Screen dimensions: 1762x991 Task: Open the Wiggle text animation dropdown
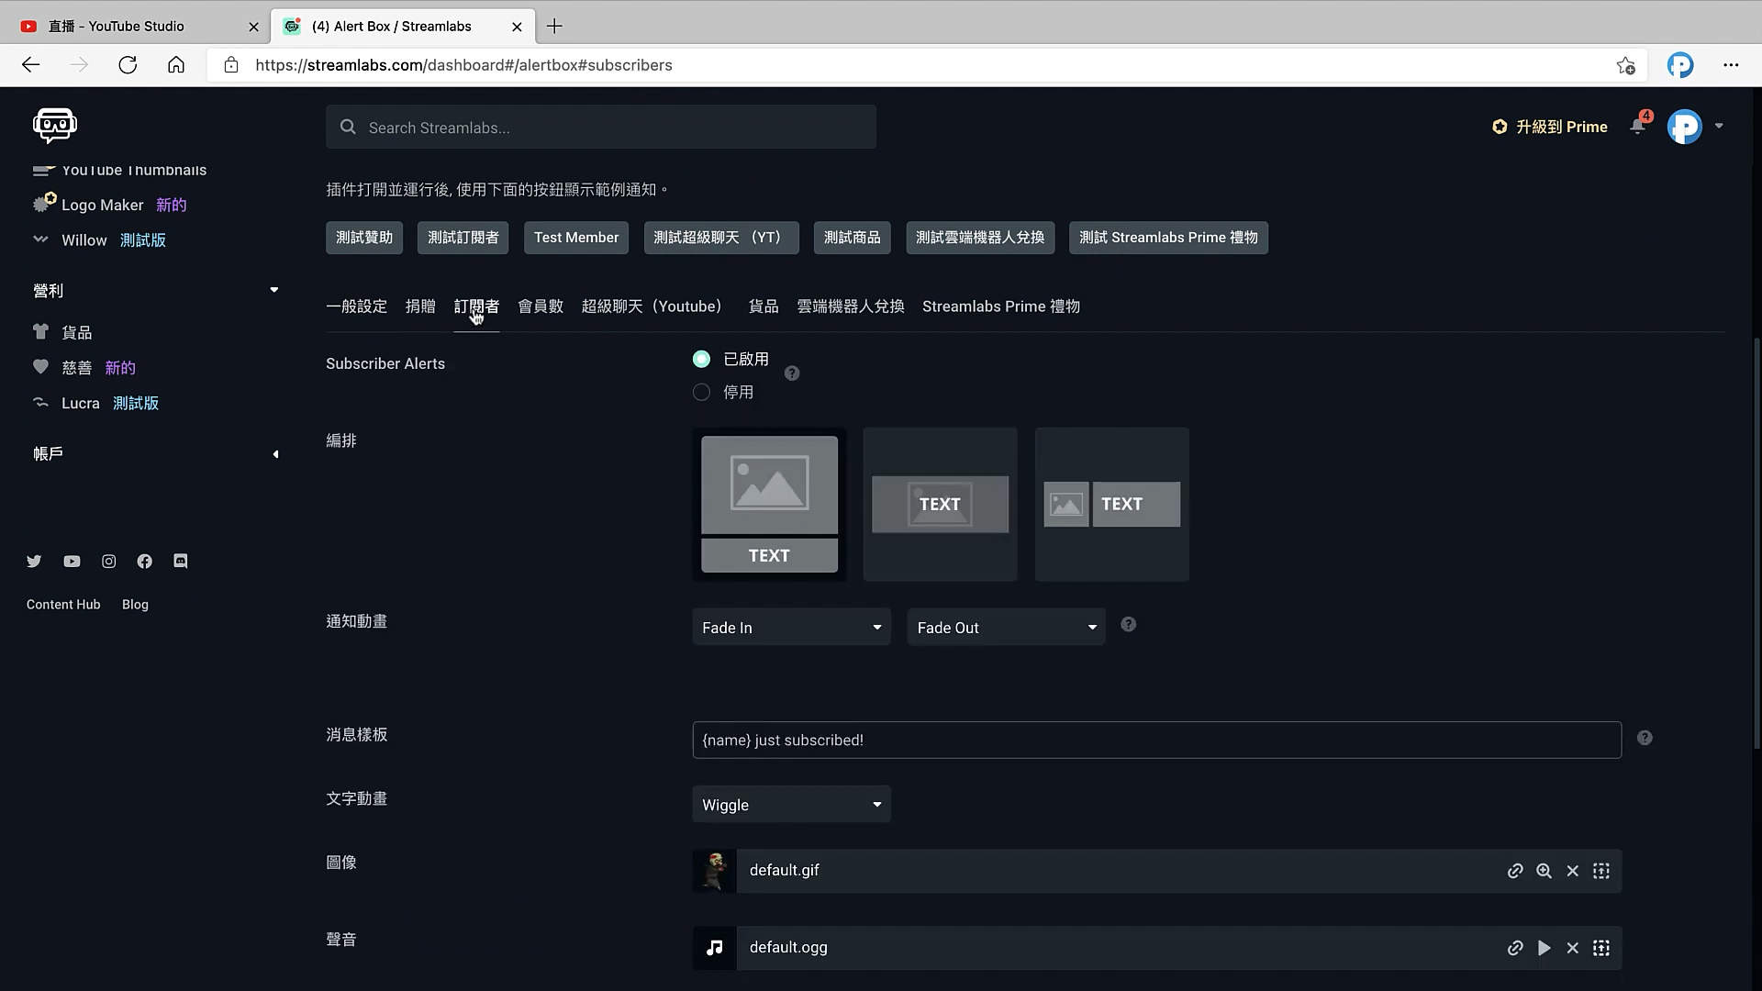(x=791, y=805)
